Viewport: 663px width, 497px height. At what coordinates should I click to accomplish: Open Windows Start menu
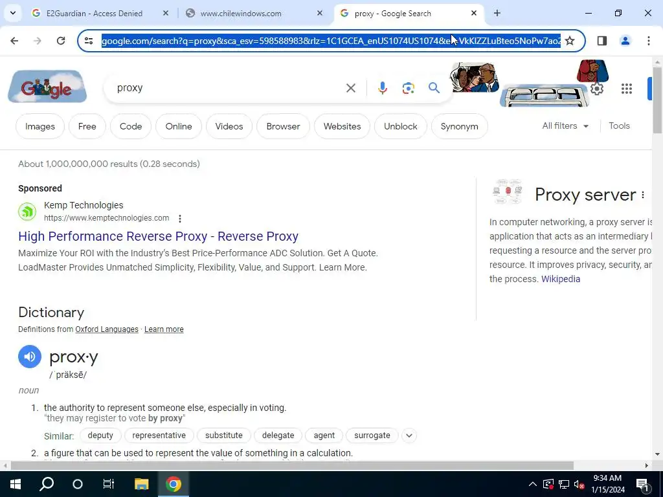coord(16,484)
